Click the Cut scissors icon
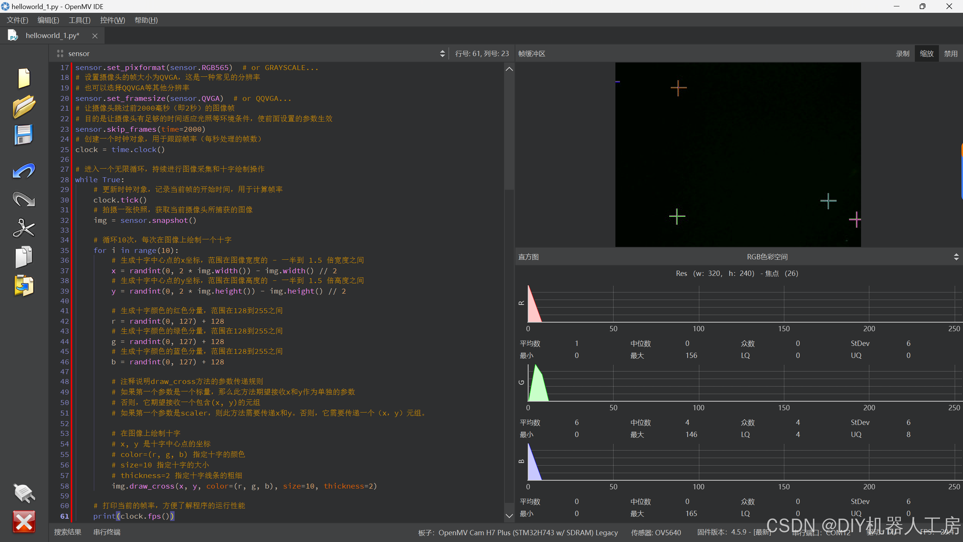This screenshot has height=542, width=963. point(24,228)
